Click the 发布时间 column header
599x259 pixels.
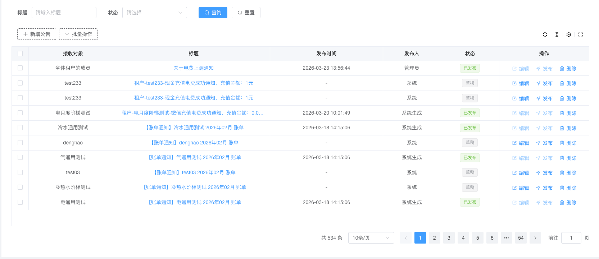click(x=326, y=54)
